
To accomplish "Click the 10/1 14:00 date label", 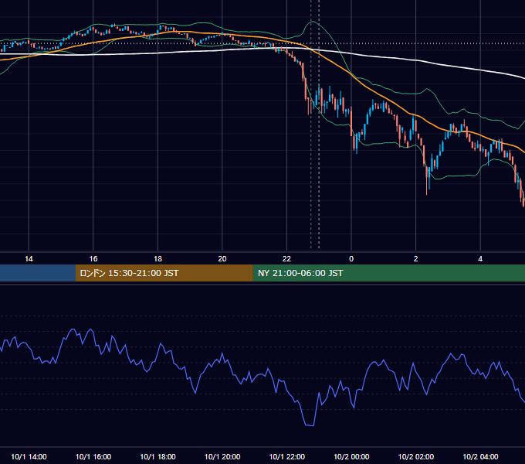I will (x=29, y=456).
